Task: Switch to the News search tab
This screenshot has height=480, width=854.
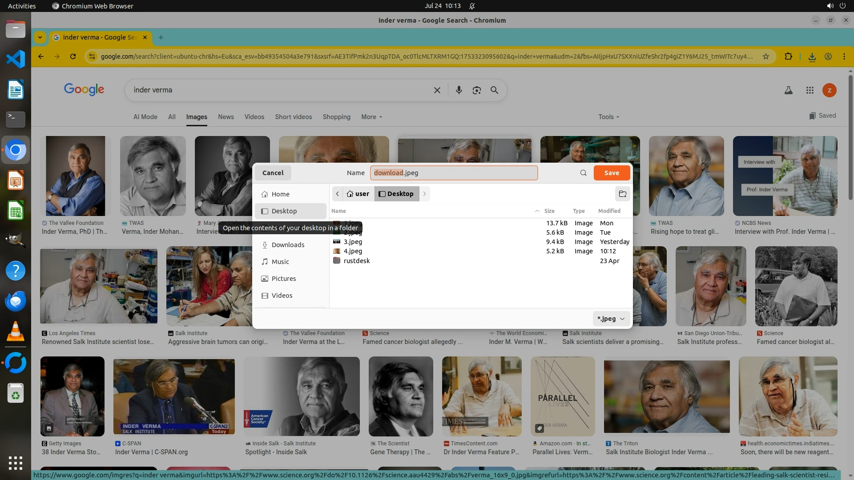Action: (226, 117)
